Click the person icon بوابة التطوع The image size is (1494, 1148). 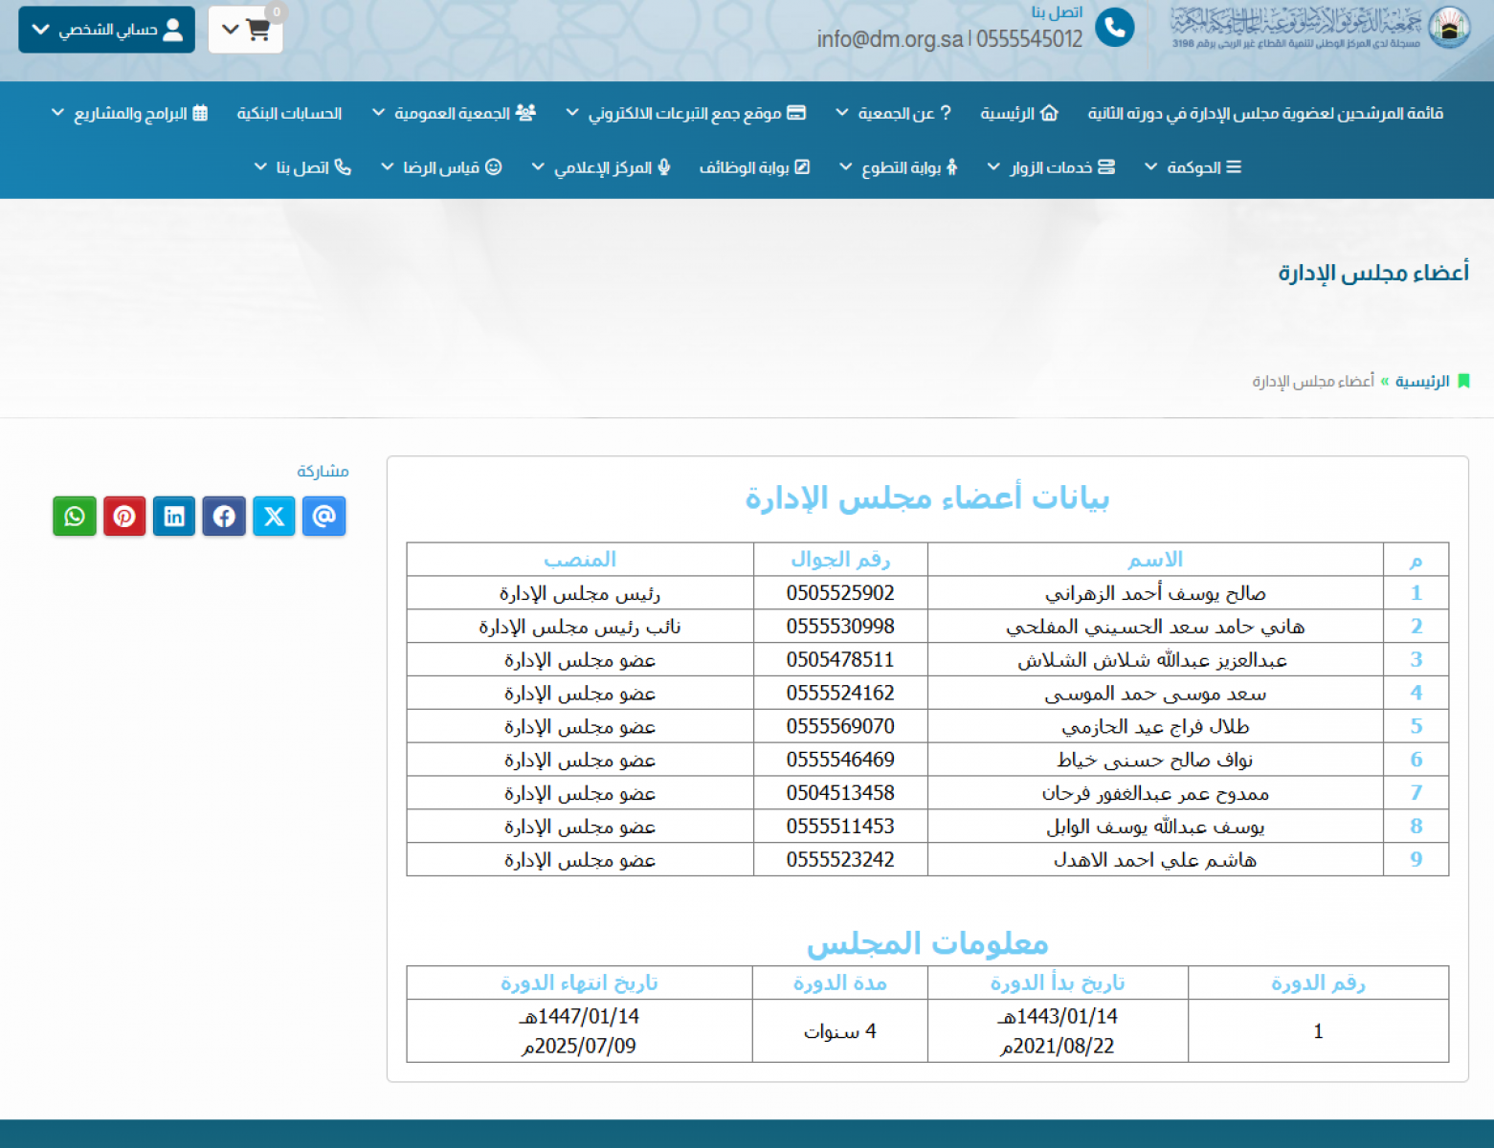[x=951, y=167]
